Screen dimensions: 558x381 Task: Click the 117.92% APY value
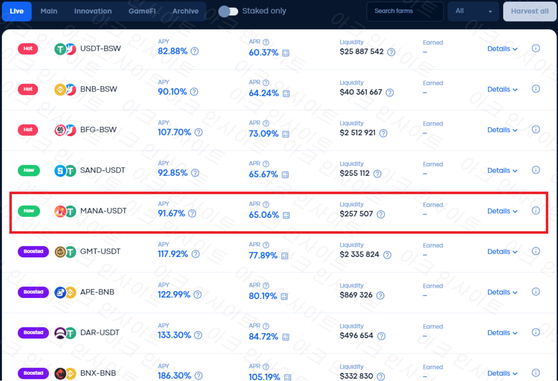[x=173, y=254]
